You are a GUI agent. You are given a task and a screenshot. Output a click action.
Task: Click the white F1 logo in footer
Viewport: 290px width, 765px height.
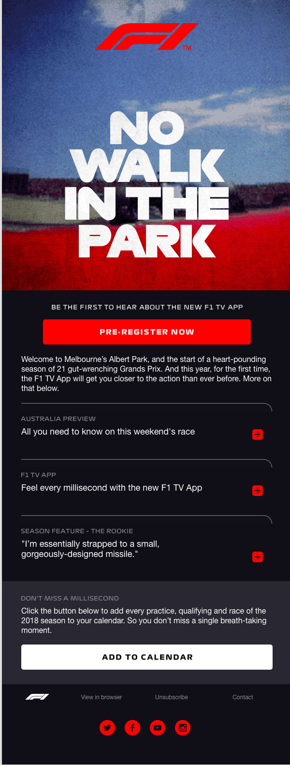37,697
